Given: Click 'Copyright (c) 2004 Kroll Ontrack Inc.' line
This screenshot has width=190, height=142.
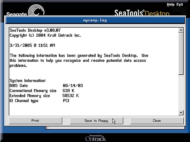Looking at the screenshot, I should click(45, 35).
